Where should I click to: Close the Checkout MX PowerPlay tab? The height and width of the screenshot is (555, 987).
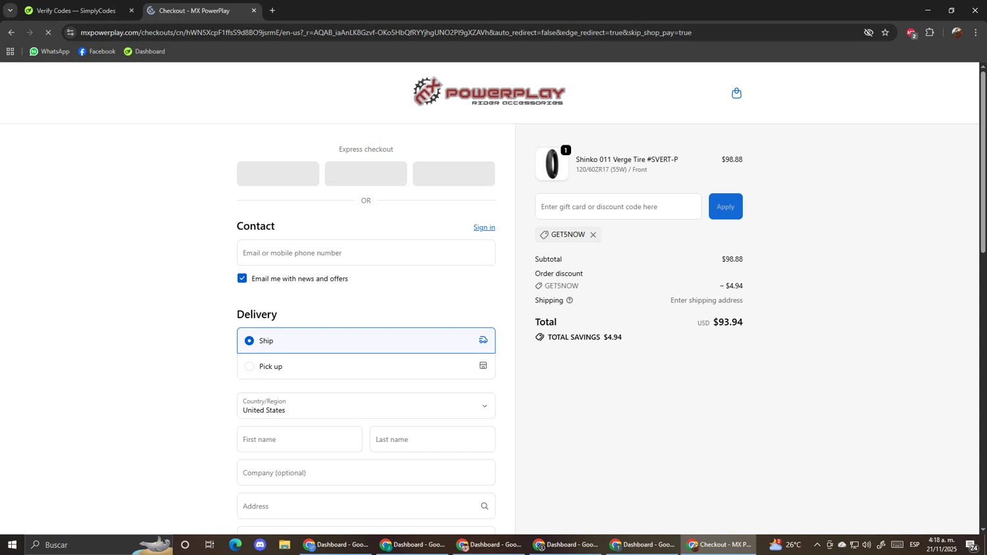pyautogui.click(x=254, y=11)
